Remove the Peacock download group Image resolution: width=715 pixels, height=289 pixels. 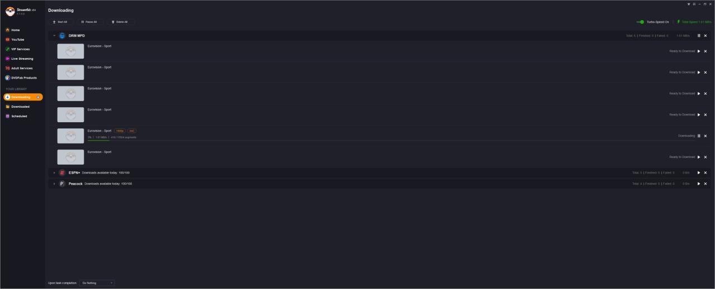coord(706,184)
